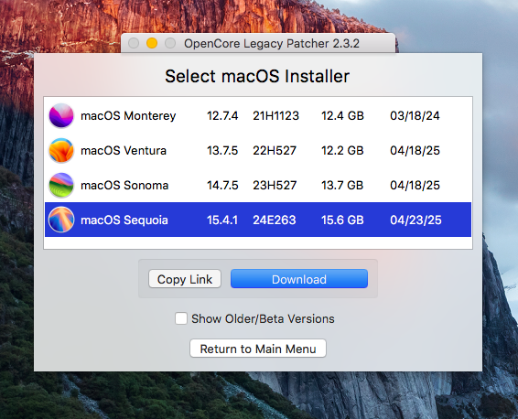
Task: Click build number 21H1123
Action: 275,116
